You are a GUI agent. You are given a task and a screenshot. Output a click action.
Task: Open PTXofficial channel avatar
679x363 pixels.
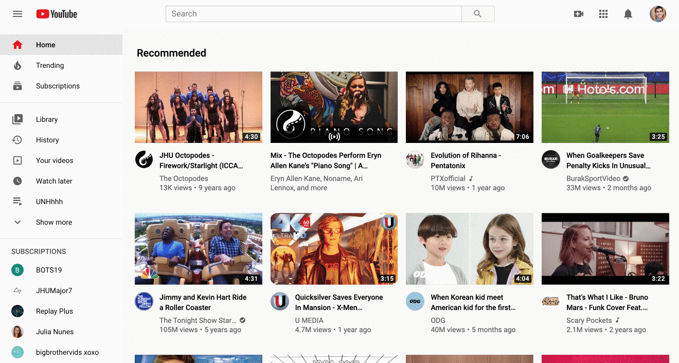[415, 159]
